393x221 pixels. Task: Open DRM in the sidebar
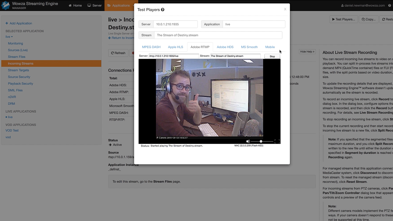pyautogui.click(x=11, y=104)
